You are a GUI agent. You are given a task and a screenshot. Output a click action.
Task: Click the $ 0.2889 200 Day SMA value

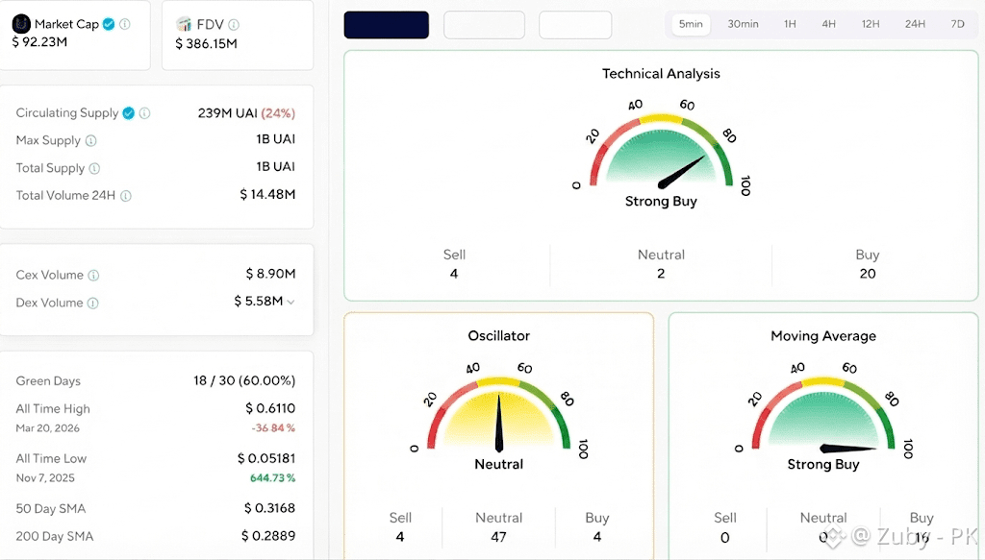coord(268,536)
